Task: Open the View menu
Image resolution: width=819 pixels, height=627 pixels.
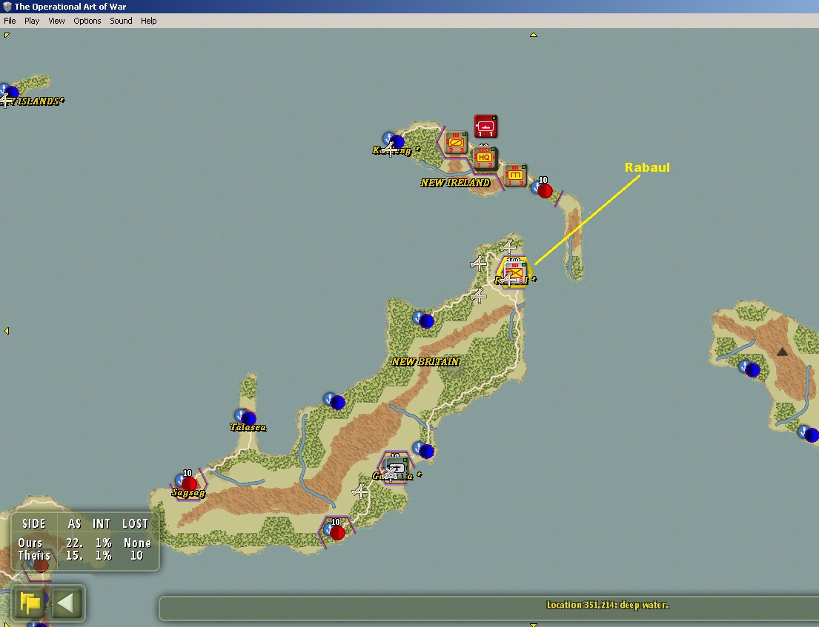Action: pyautogui.click(x=56, y=21)
